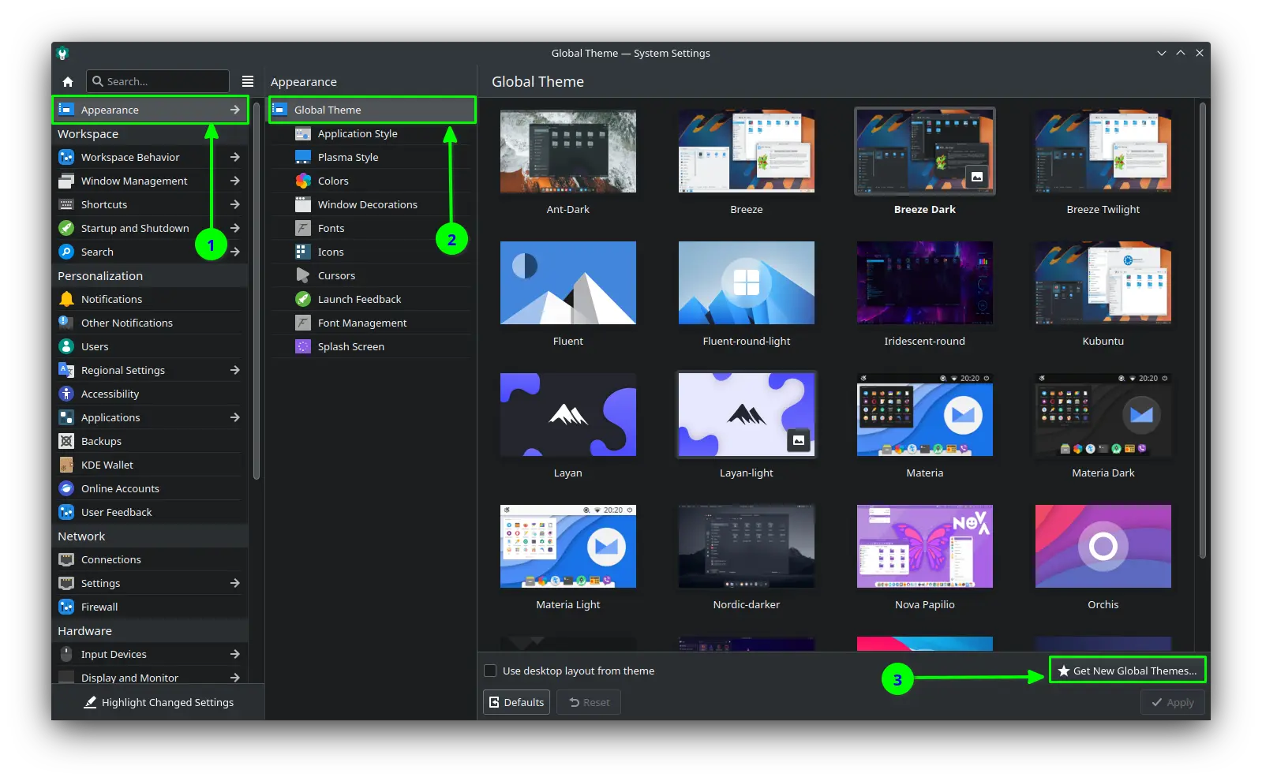Click the Splash Screen icon
This screenshot has height=781, width=1262.
pyautogui.click(x=303, y=346)
